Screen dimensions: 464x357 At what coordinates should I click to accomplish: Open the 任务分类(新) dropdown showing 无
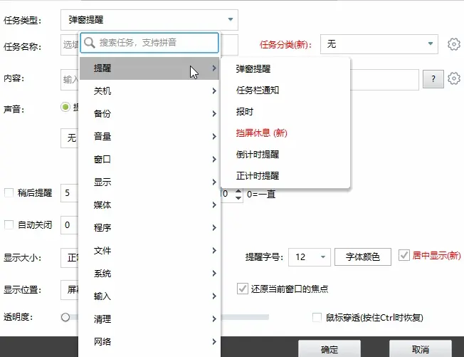click(379, 44)
